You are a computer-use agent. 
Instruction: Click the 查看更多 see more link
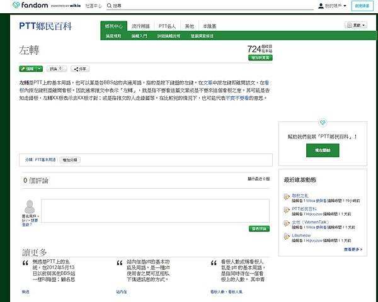coord(353,249)
